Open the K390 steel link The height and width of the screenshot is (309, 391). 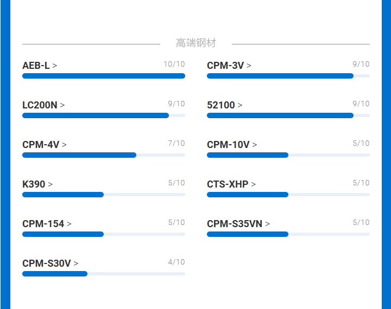(x=37, y=184)
